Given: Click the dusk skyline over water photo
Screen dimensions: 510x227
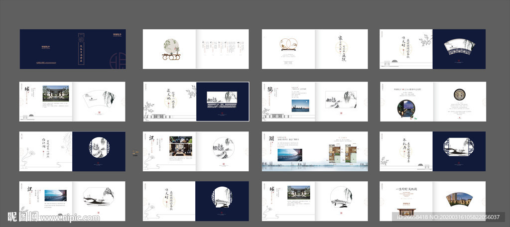Looking at the screenshot, I should [300, 106].
